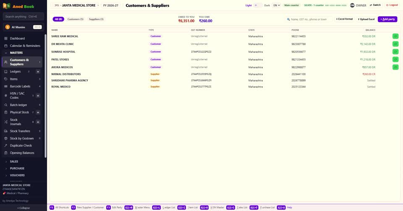Click Edit Party F3 shortcut
Screen dimensions: 403x211
pos(114,207)
